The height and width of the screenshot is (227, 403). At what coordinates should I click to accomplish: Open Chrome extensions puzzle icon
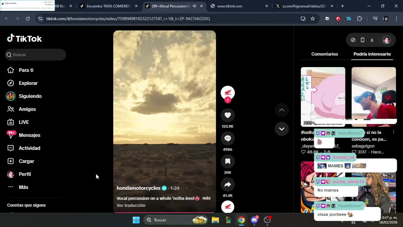point(359,19)
